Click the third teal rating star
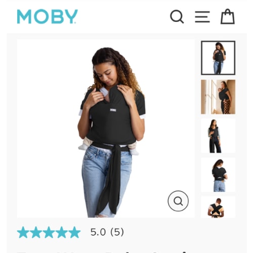Image resolution: width=253 pixels, height=253 pixels. 49,232
